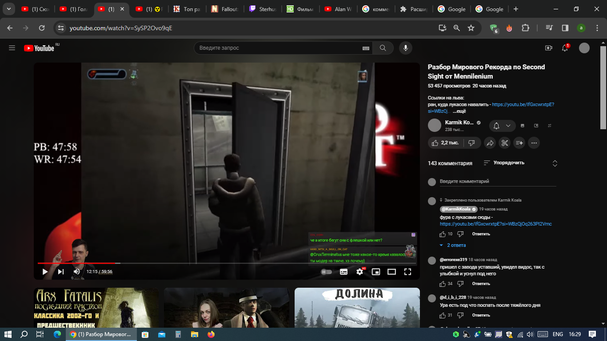Dislike the @d_i_b_i_228 comment
Image resolution: width=607 pixels, height=341 pixels.
(x=461, y=315)
